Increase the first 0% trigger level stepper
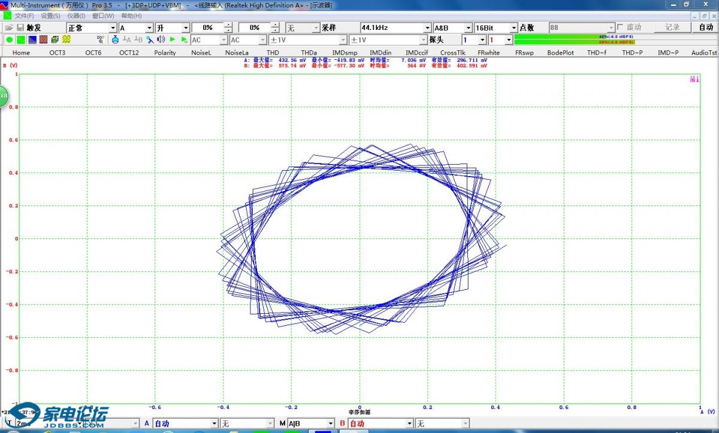 coord(228,25)
